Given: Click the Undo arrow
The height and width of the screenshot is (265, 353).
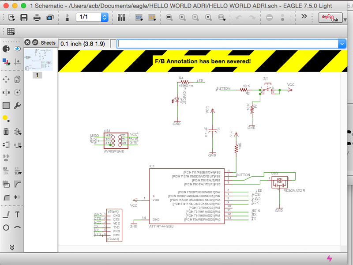Looking at the screenshot, I should [x=239, y=17].
